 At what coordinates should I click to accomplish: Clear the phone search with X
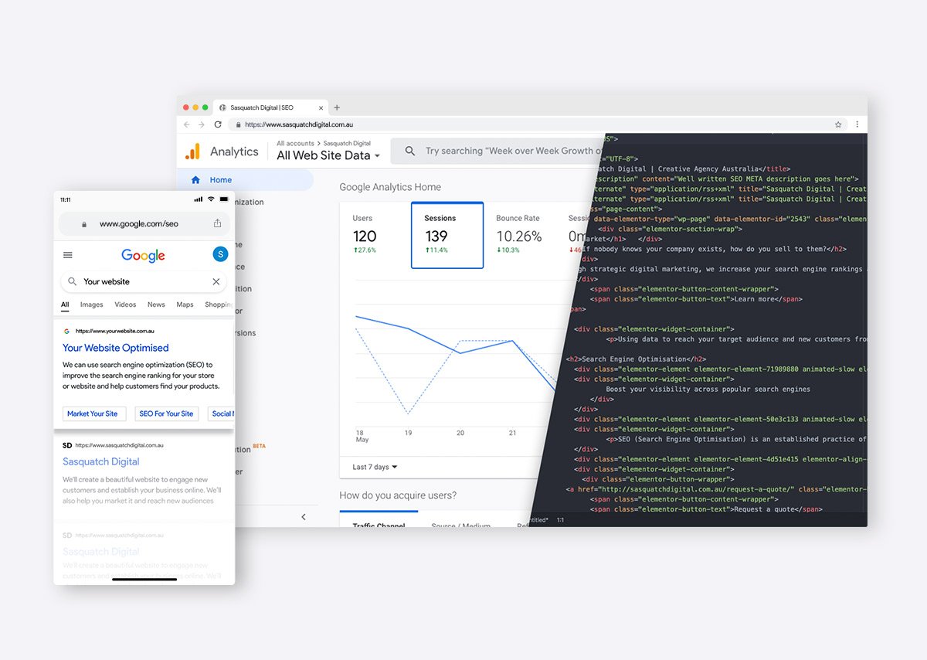click(216, 281)
